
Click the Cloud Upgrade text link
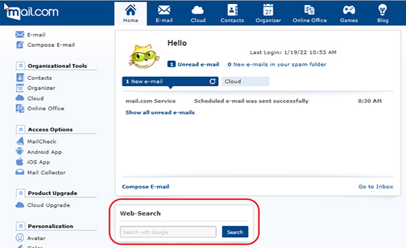(x=48, y=205)
